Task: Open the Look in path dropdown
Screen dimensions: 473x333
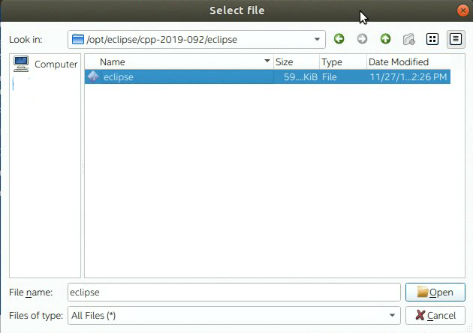Action: point(317,39)
